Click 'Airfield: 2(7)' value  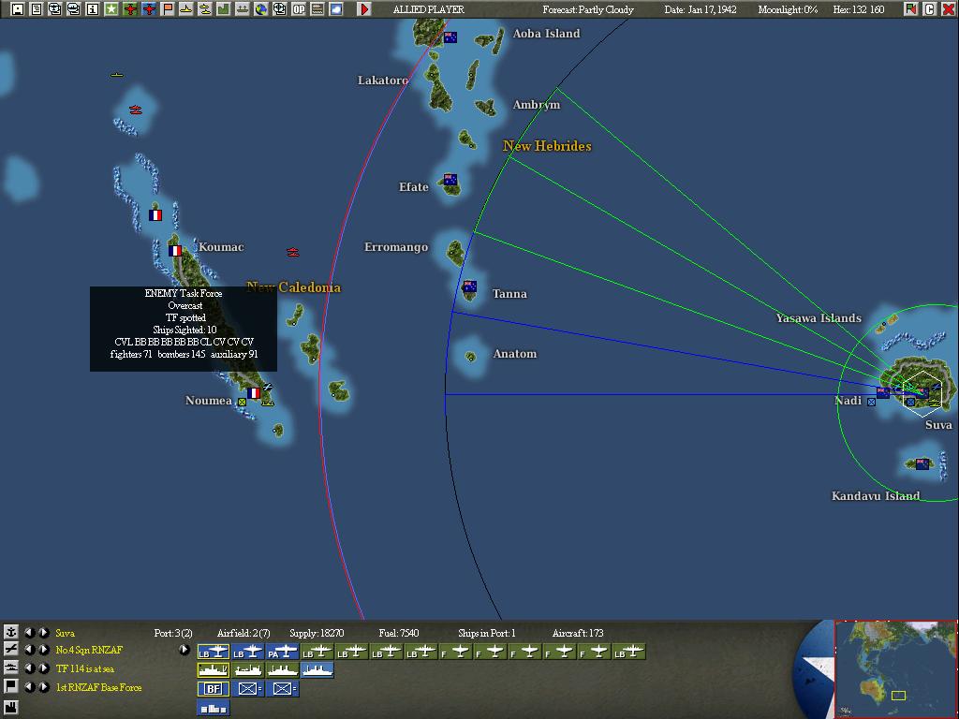(243, 633)
